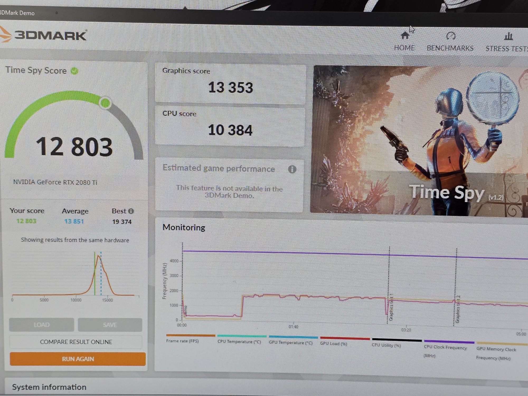Click 'Showing results from the same hardware' text
The width and height of the screenshot is (528, 396).
[75, 240]
